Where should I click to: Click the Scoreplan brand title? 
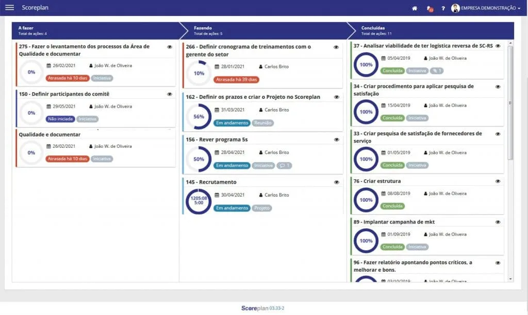click(x=35, y=7)
